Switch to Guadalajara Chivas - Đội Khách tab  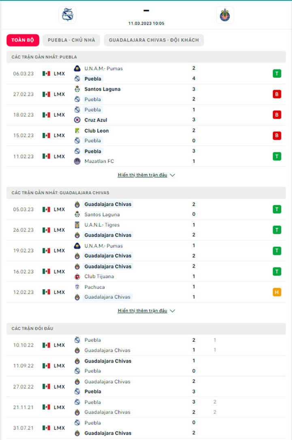[154, 40]
